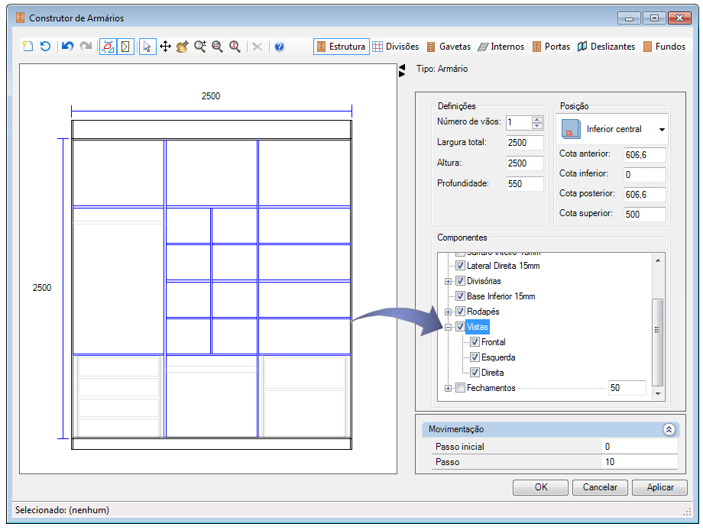Viewport: 703px width, 530px height.
Task: Select the arrow pointer selection tool
Action: coord(147,47)
